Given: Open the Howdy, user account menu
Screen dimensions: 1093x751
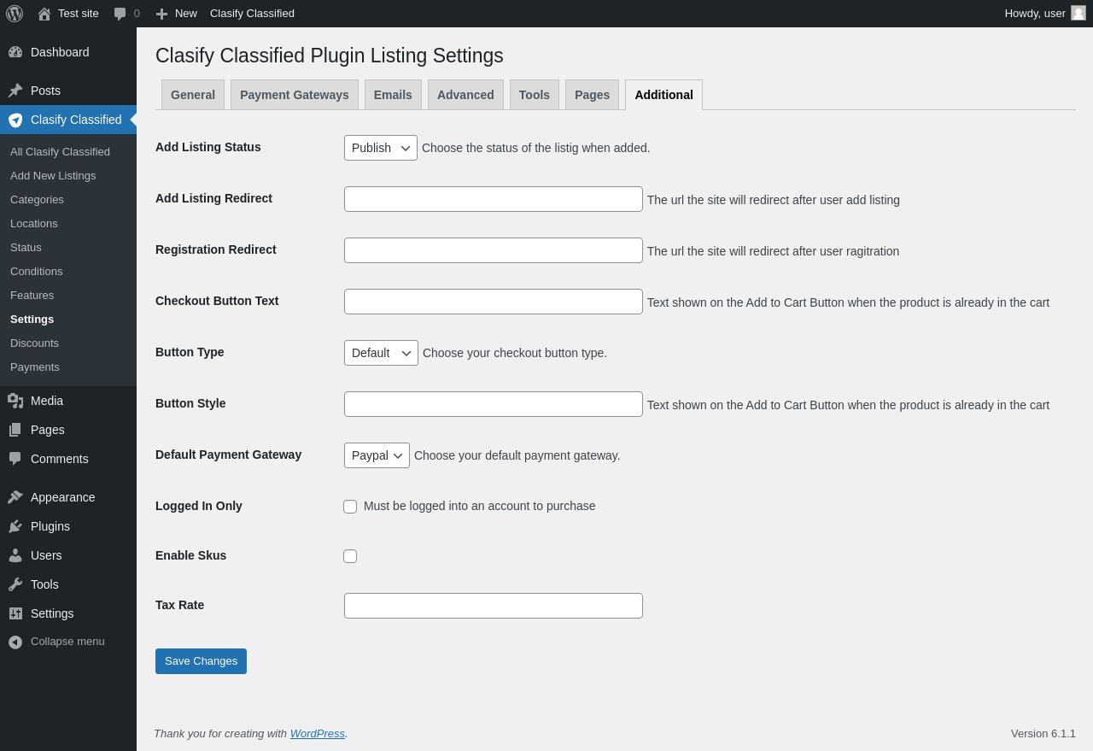Looking at the screenshot, I should click(x=1045, y=14).
